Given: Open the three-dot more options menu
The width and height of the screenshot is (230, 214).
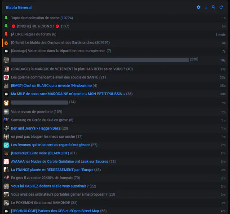Looking at the screenshot, I should tap(206, 7).
